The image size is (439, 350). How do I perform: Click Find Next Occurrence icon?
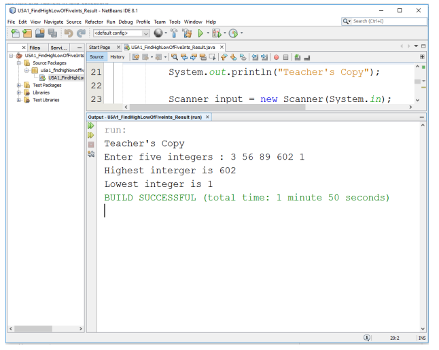pyautogui.click(x=194, y=57)
